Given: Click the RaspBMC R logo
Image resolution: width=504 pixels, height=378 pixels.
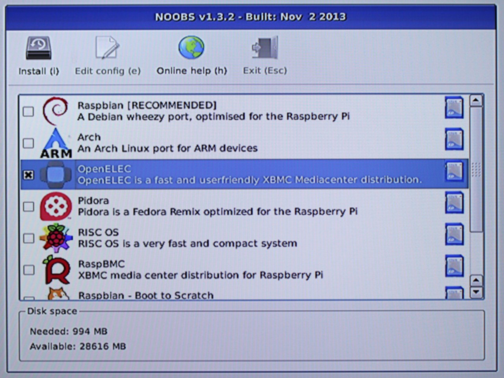Looking at the screenshot, I should point(56,270).
